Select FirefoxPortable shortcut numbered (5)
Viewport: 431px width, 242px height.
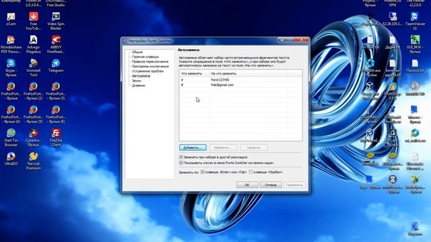[34, 114]
